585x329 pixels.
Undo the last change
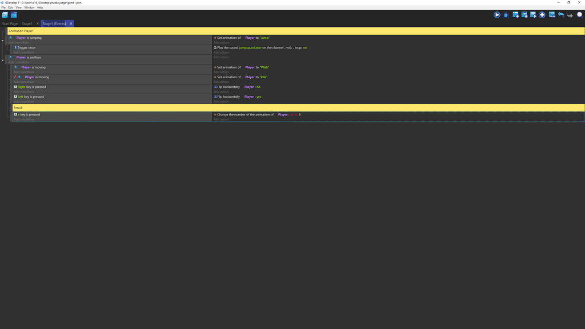(x=560, y=15)
